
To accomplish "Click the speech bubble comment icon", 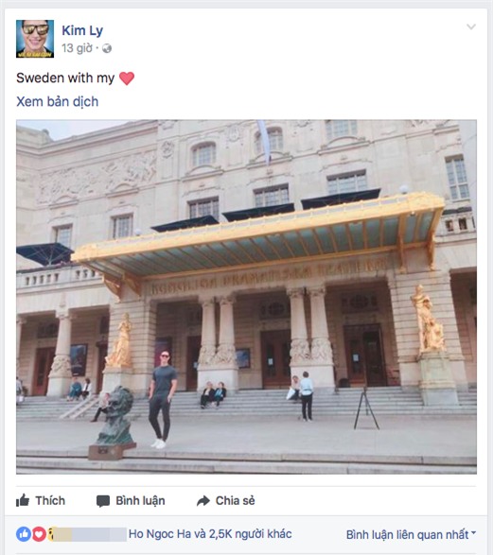I will coord(103,501).
